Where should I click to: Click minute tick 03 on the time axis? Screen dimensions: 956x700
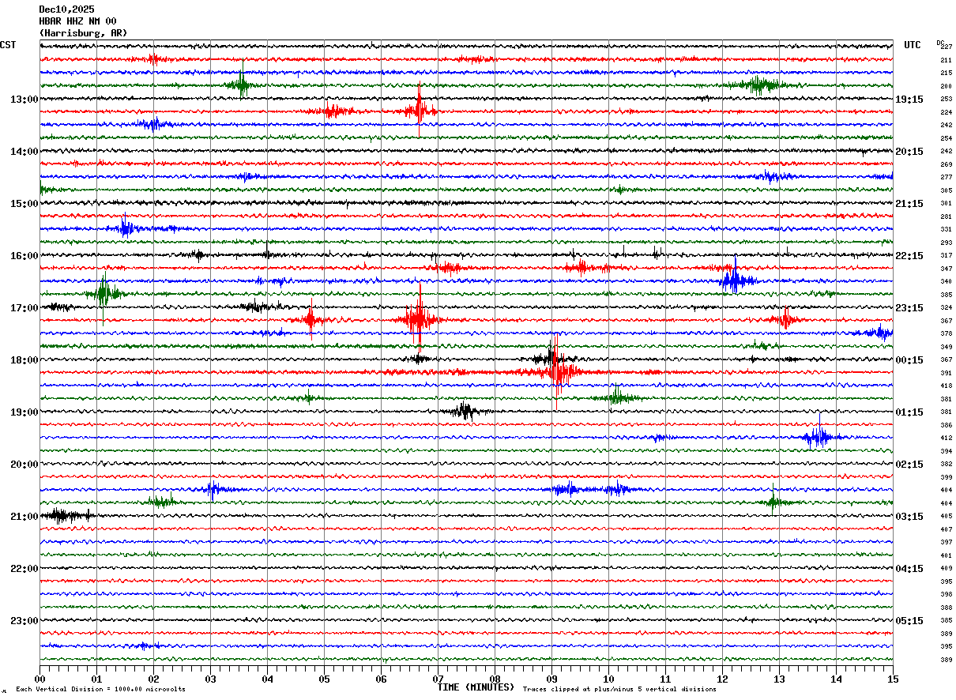click(210, 679)
